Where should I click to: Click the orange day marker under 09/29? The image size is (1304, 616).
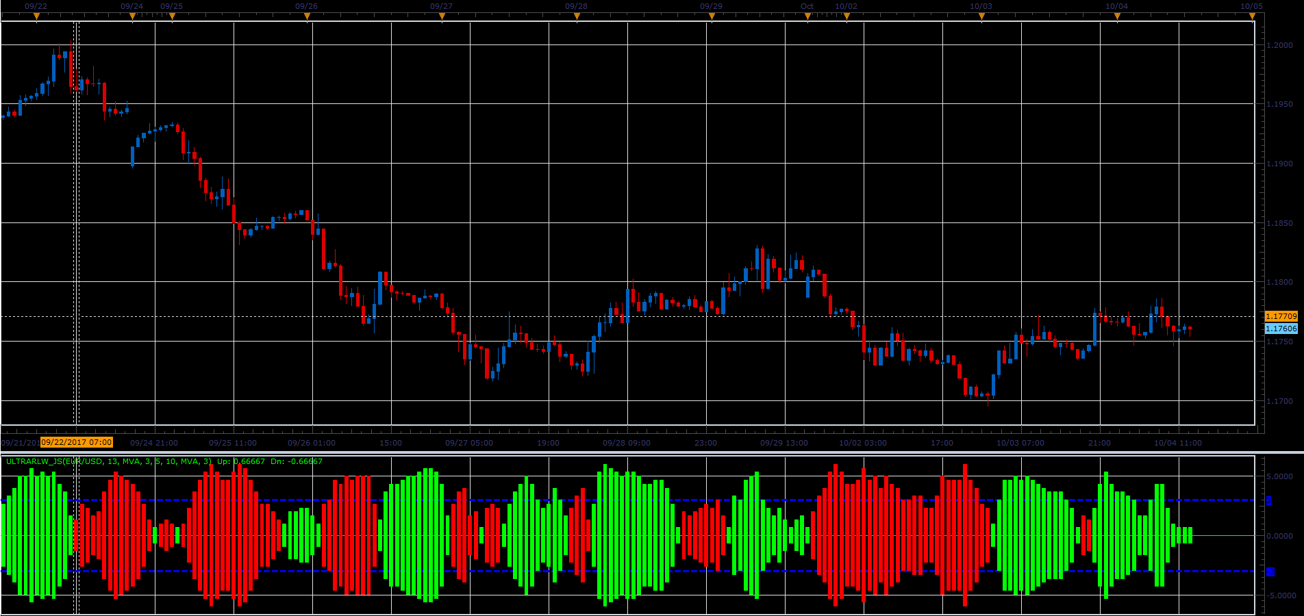click(712, 17)
